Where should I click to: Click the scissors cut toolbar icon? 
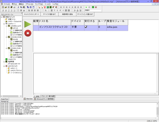point(18,7)
